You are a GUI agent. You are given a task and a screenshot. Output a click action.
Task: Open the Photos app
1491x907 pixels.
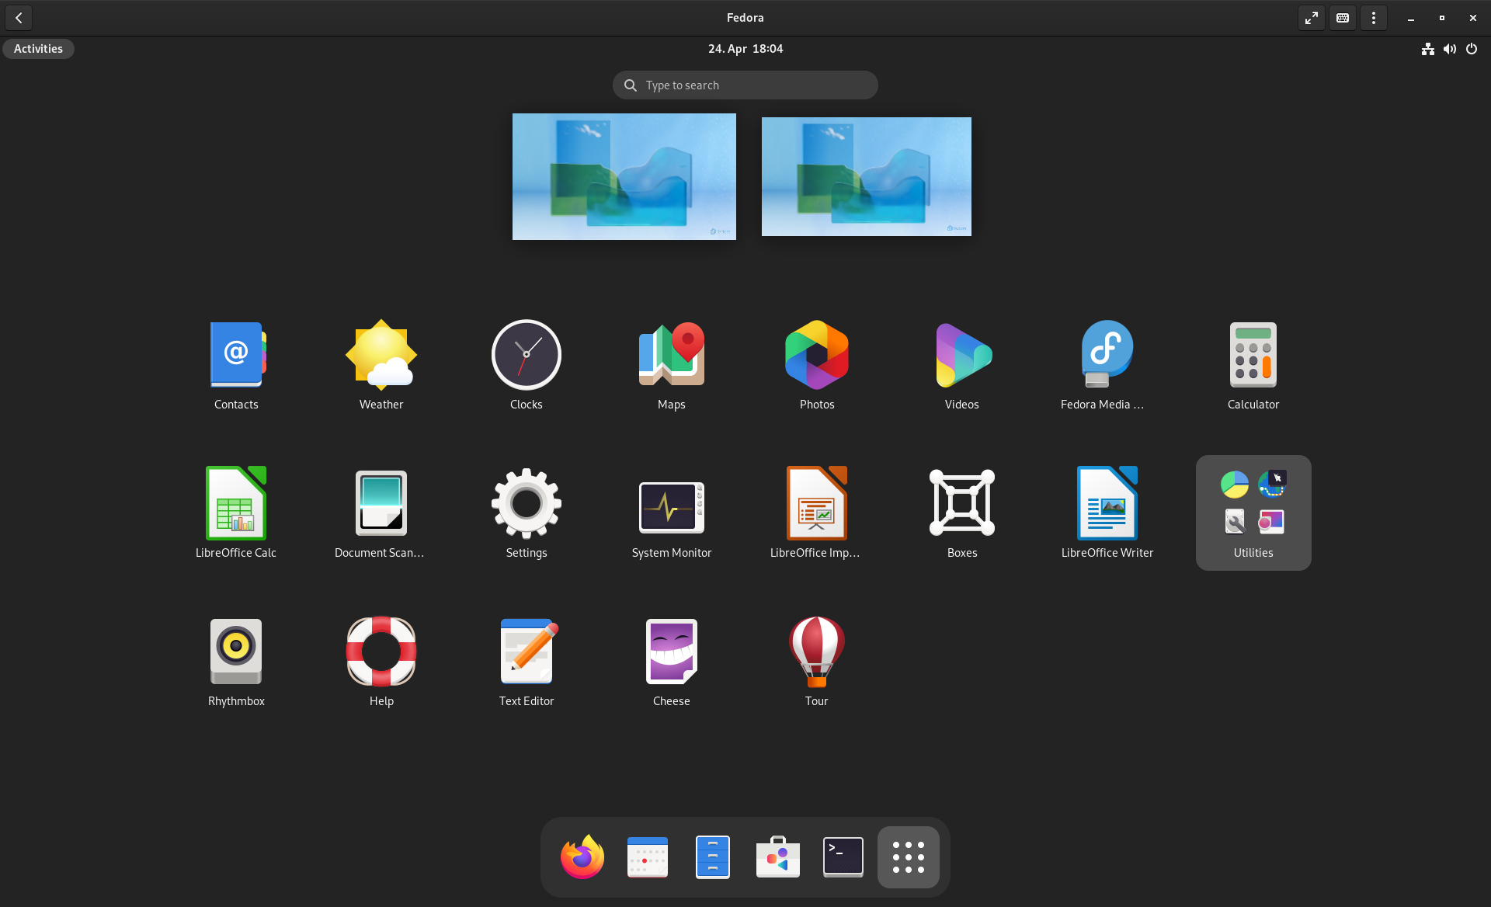point(817,364)
